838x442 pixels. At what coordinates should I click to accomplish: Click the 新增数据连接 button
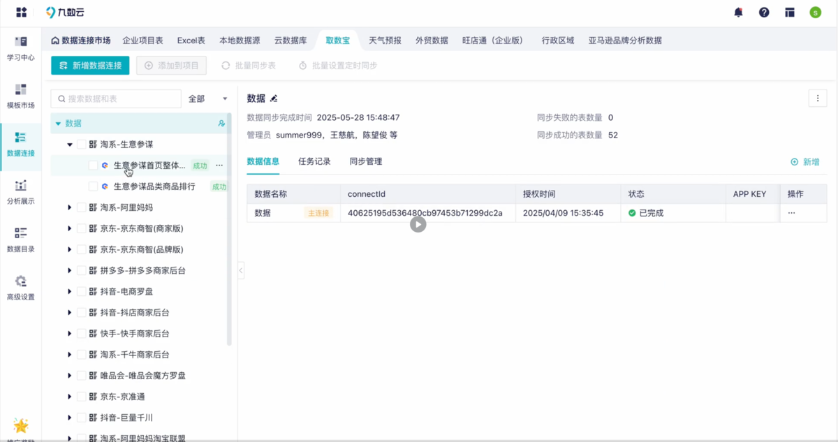90,66
